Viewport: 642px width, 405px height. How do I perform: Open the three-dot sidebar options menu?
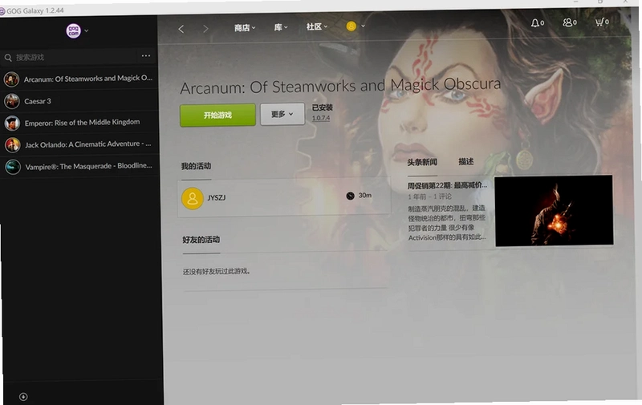pos(146,55)
